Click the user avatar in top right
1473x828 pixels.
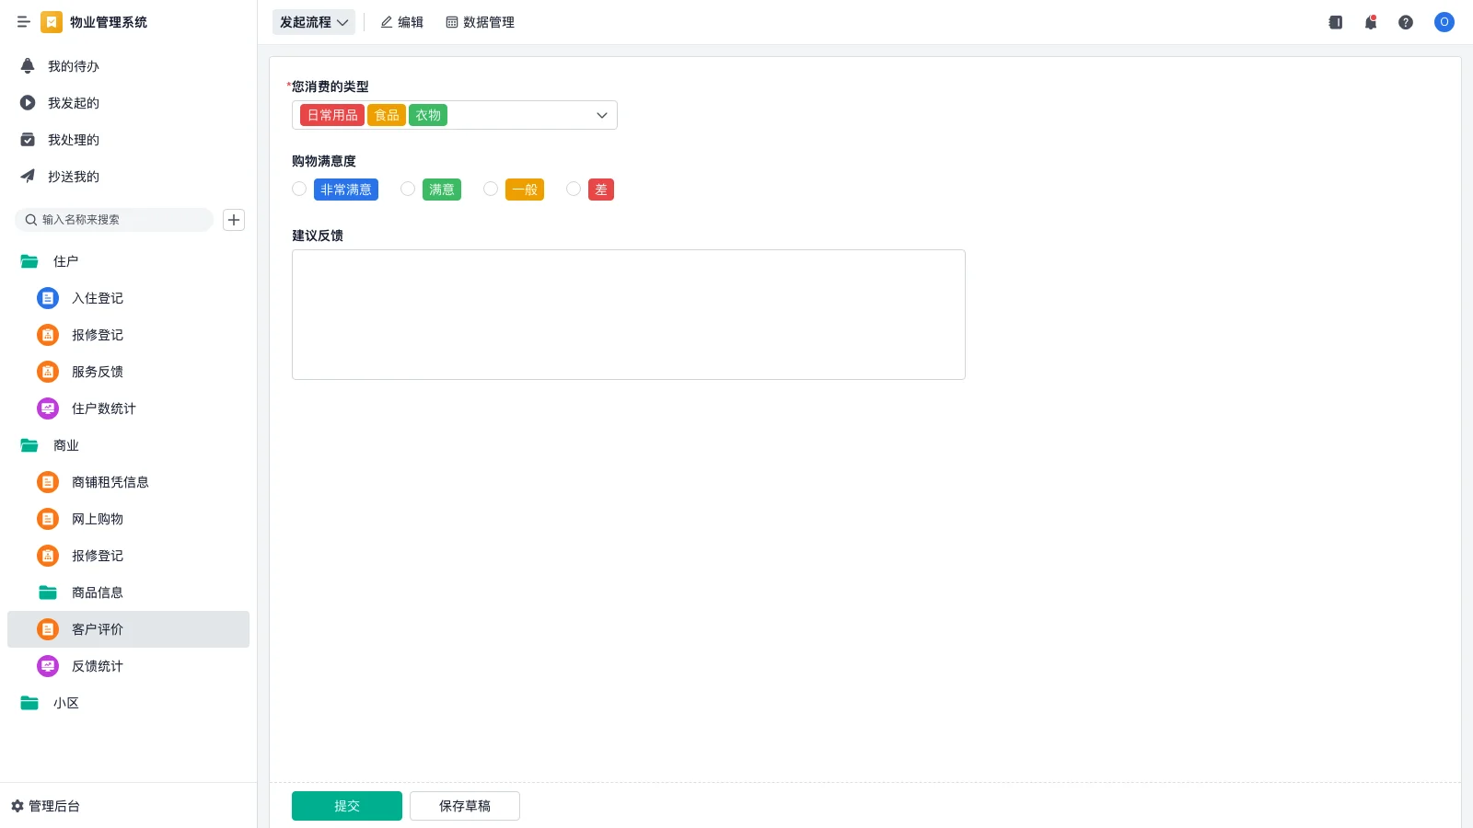(x=1444, y=22)
